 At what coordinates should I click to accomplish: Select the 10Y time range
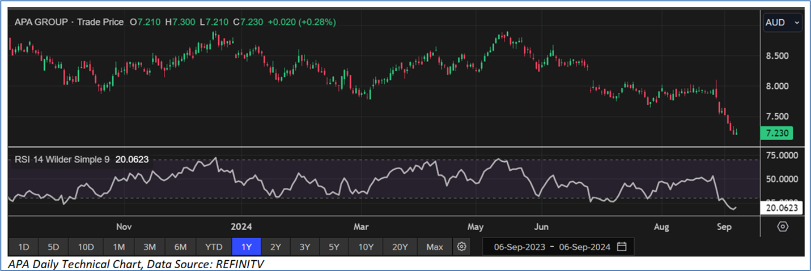[x=366, y=247]
